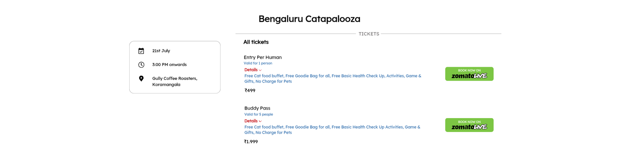Click the calendar icon beside 21st July
This screenshot has height=161, width=619.
point(141,51)
